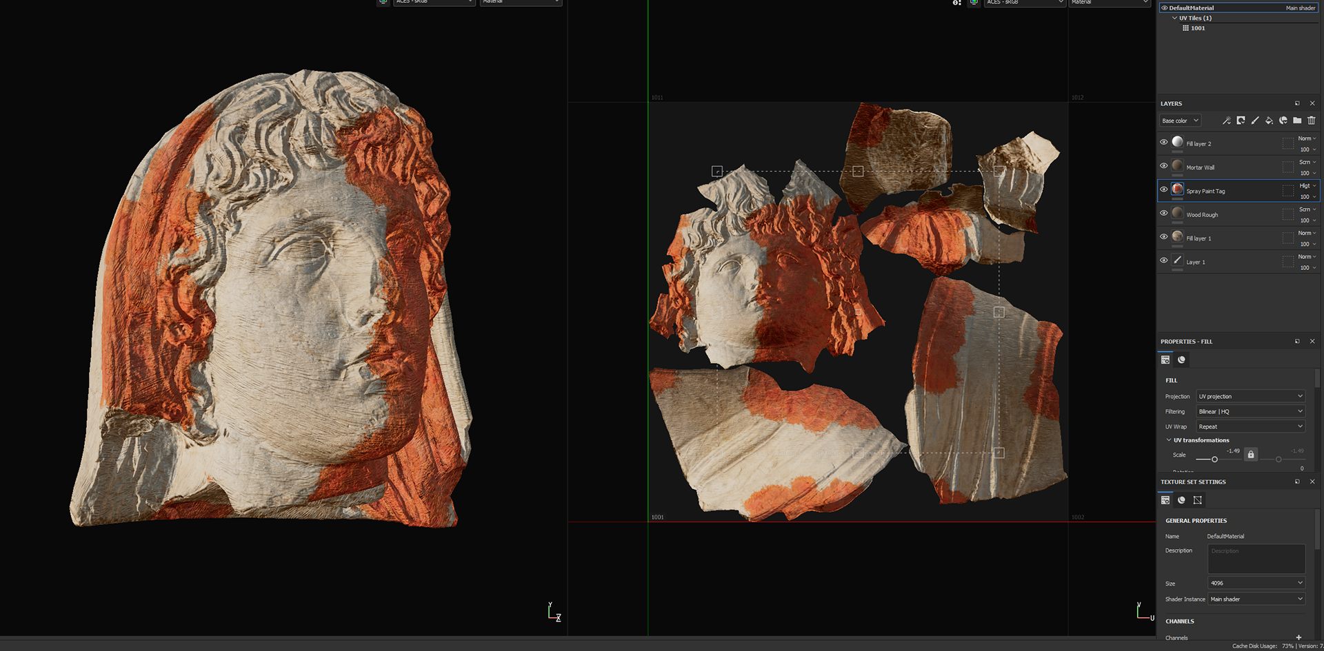Select the Mortar Wall layer name
Viewport: 1324px width, 651px height.
click(x=1201, y=167)
